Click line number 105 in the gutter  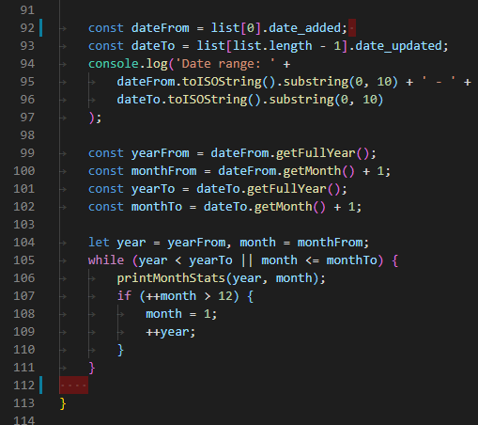[x=23, y=260]
